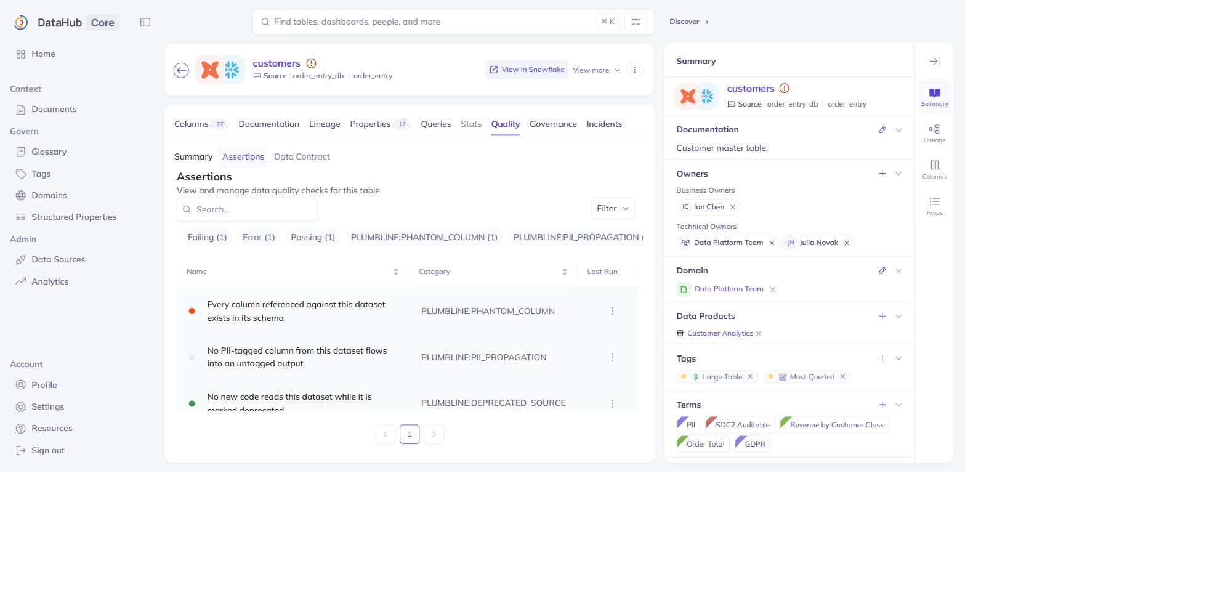Collapse the Terms section

(x=898, y=405)
